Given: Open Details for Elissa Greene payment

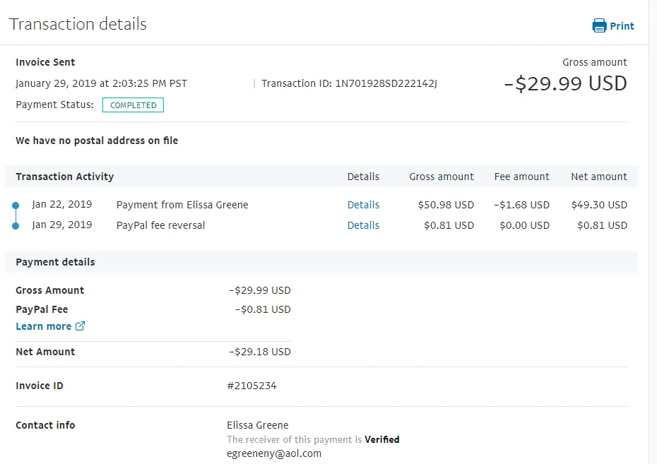Looking at the screenshot, I should point(363,205).
